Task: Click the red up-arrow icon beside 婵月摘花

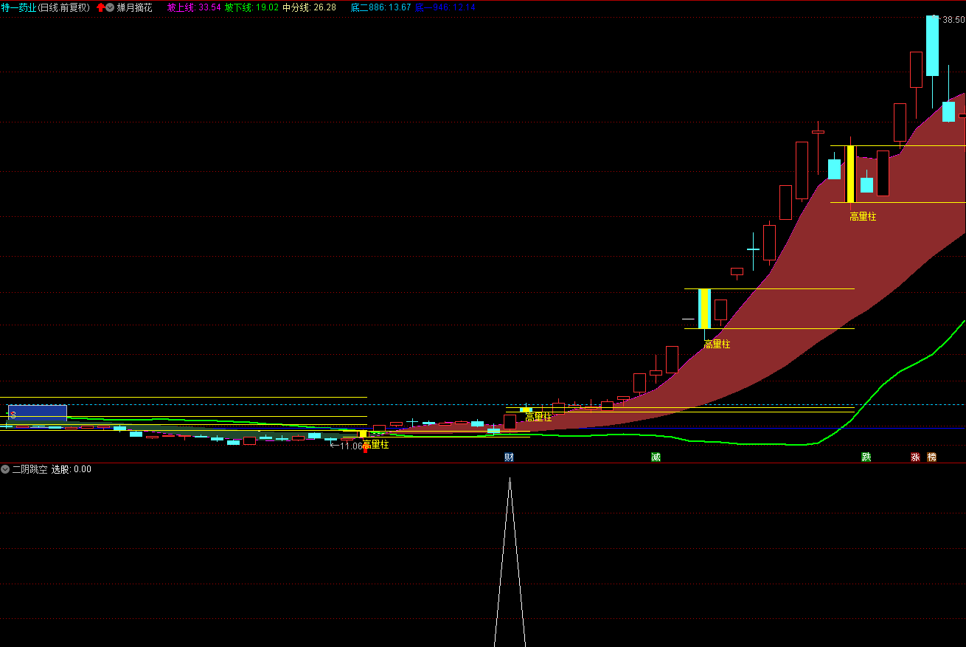Action: click(101, 7)
